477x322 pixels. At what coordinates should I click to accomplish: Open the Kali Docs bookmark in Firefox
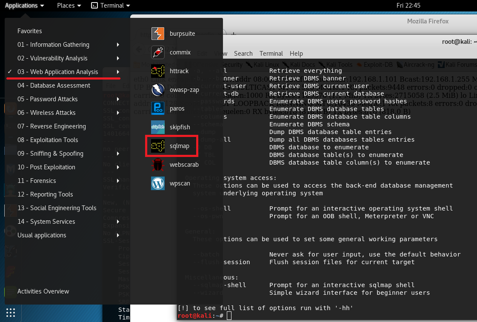(299, 65)
